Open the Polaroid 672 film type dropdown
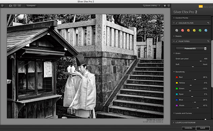 (x=191, y=48)
